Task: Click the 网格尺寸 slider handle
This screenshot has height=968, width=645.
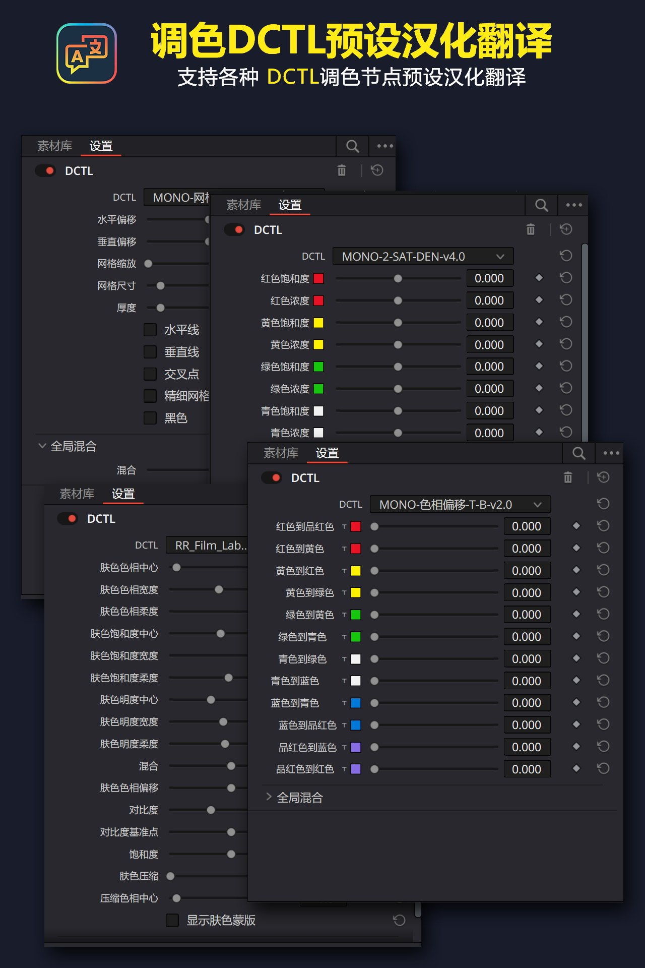Action: click(161, 286)
